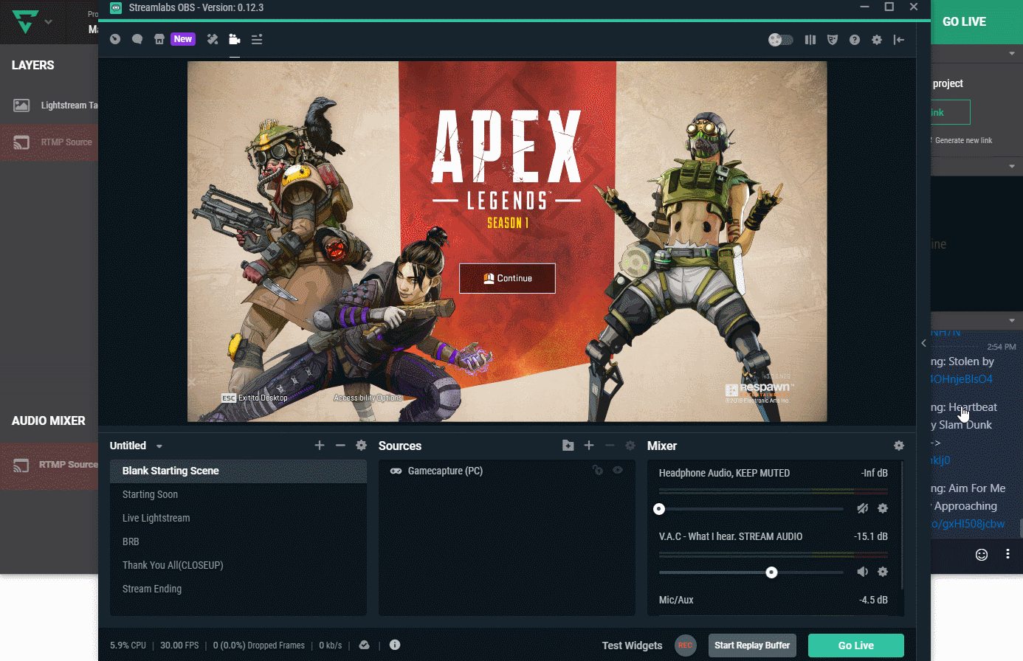This screenshot has height=661, width=1023.
Task: Click Generate new link in background window
Action: 963,140
